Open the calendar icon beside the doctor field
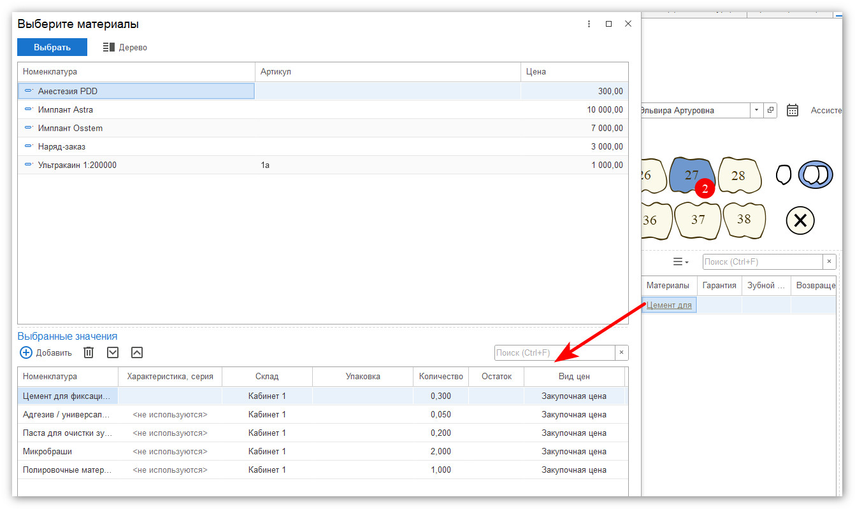 tap(793, 110)
